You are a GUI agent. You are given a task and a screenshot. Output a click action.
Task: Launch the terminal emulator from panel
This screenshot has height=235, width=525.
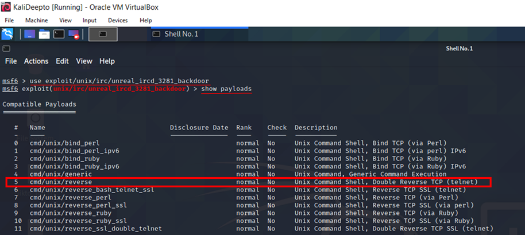(59, 34)
